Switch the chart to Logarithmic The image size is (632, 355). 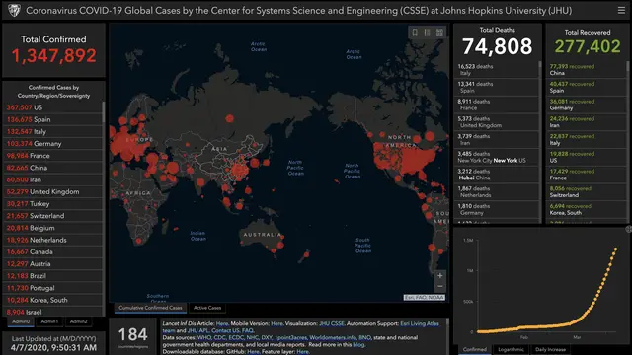(511, 349)
